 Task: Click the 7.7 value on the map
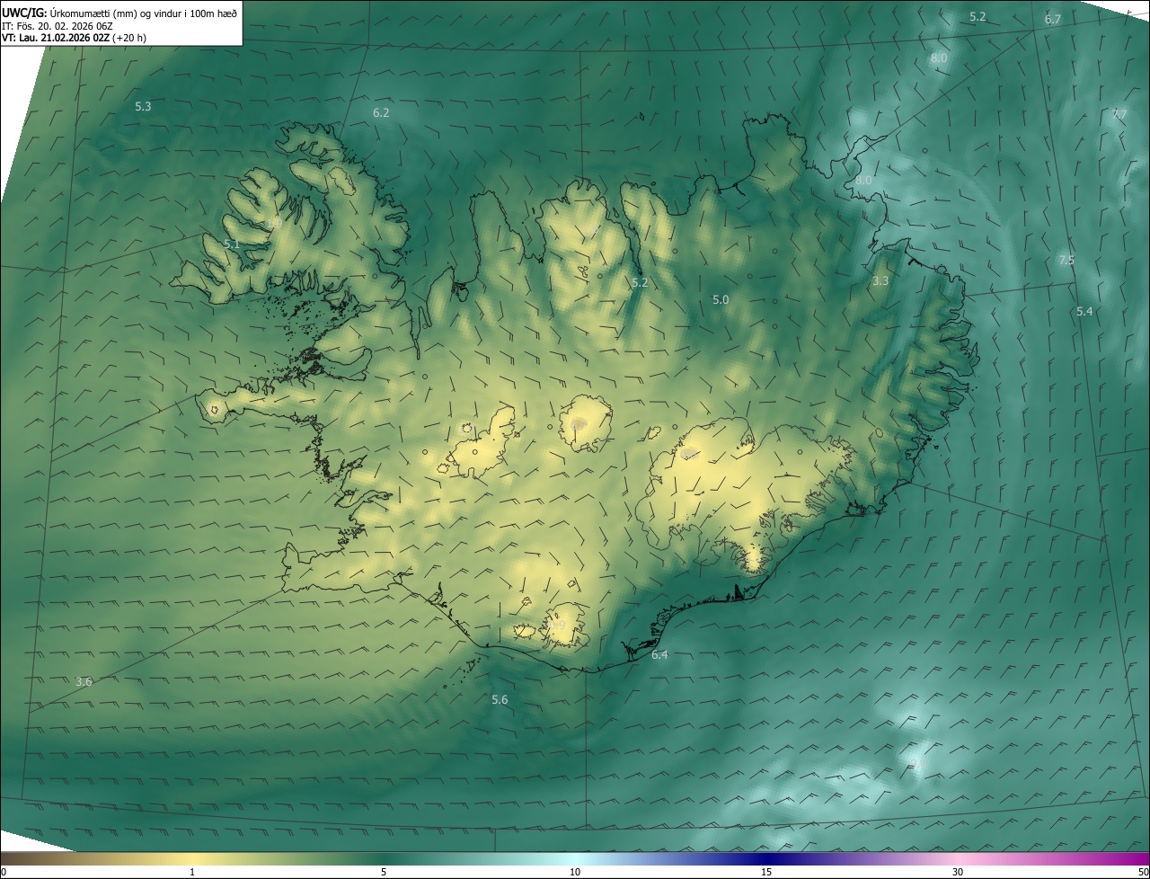(x=1119, y=114)
